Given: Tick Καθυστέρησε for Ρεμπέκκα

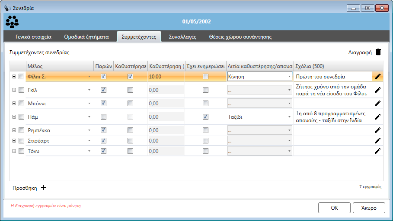Looking at the screenshot, I should [x=130, y=130].
